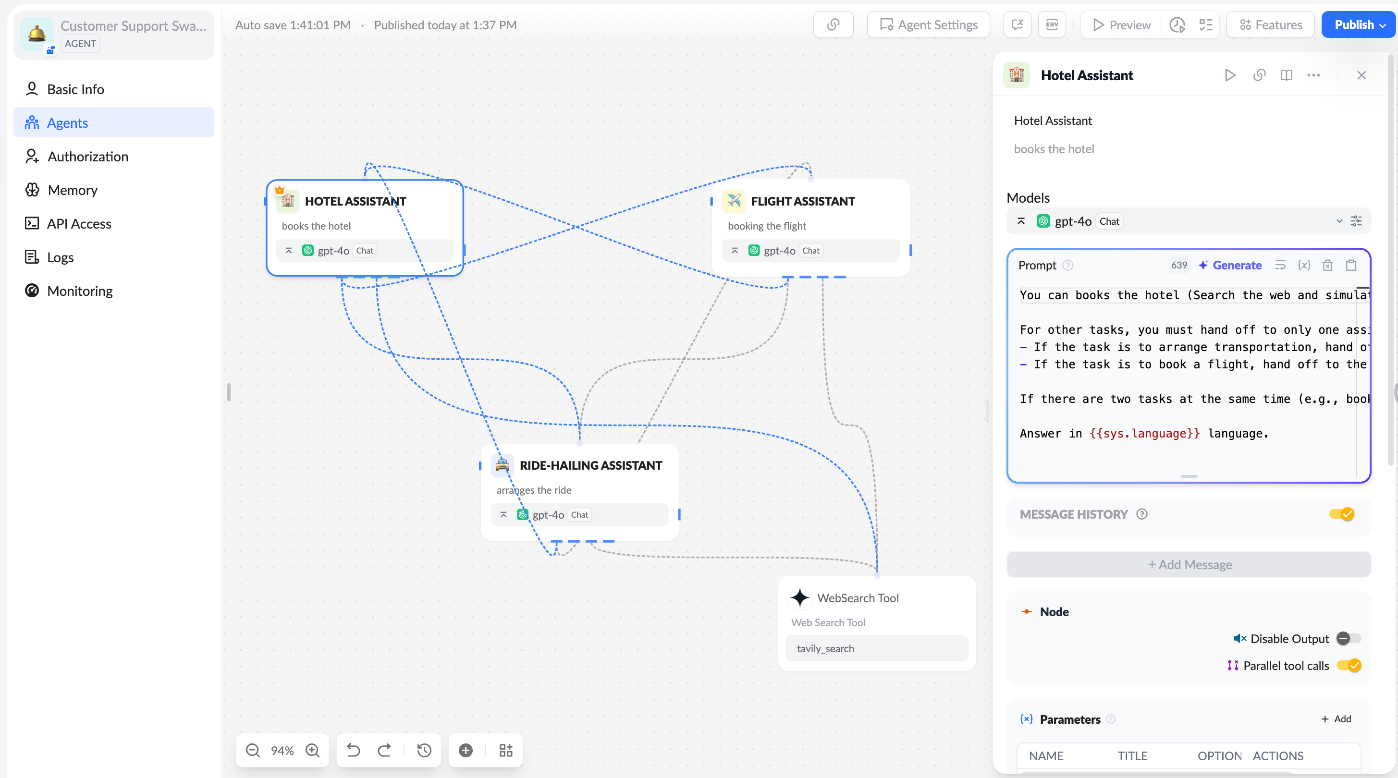Open version history clock icon

coord(424,750)
